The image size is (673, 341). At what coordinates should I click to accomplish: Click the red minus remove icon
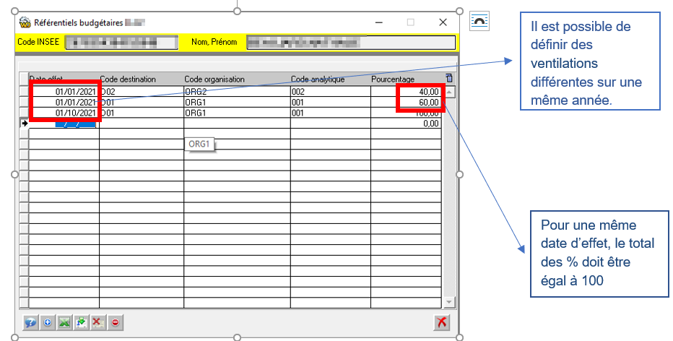(116, 322)
